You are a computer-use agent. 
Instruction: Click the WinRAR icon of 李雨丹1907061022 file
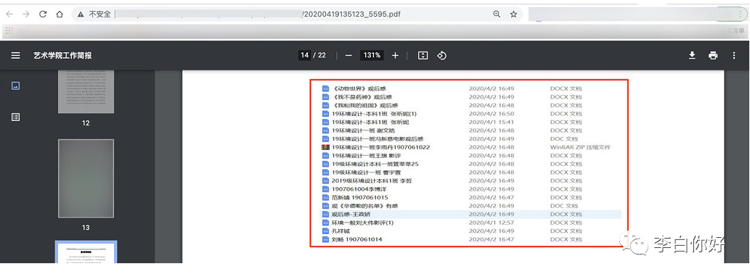325,147
